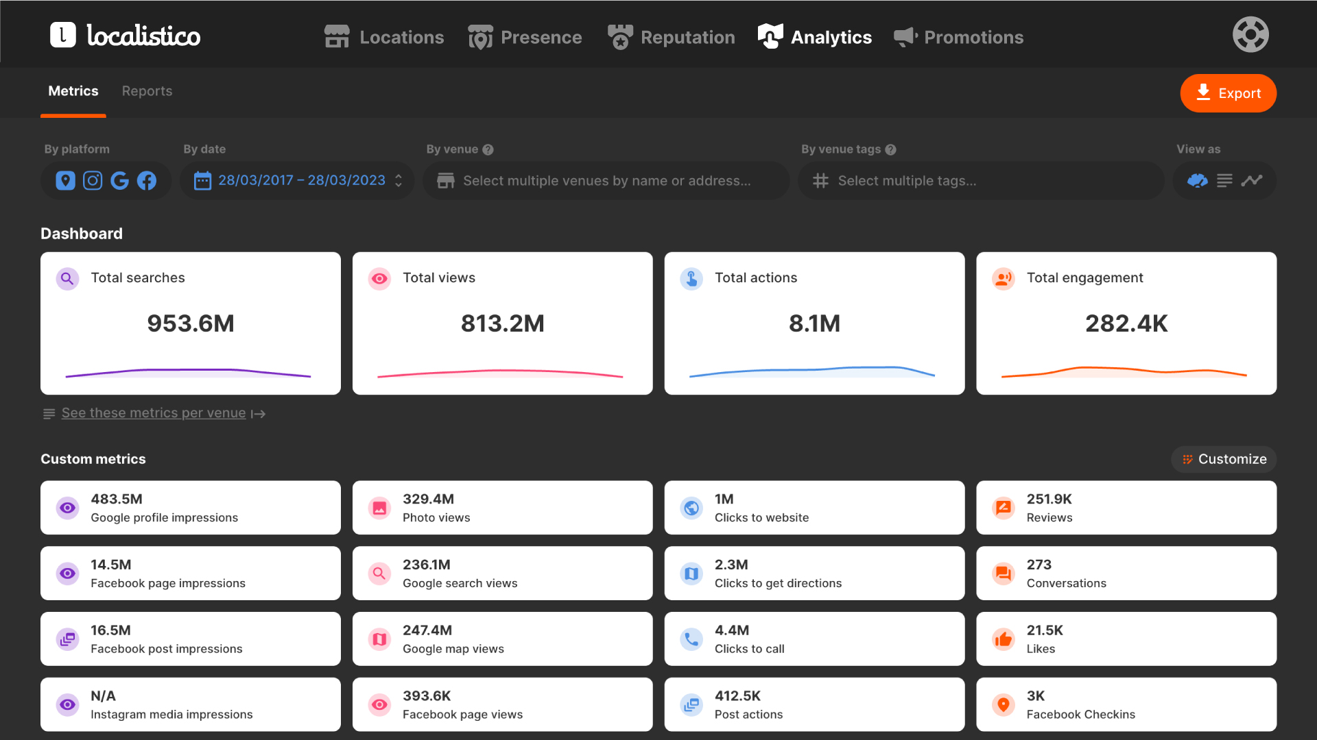This screenshot has height=740, width=1317.
Task: Click the Customize metrics button
Action: [1224, 459]
